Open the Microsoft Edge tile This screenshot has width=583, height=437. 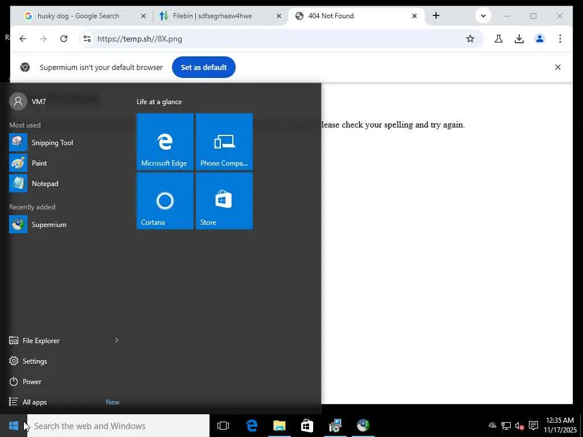tap(165, 142)
